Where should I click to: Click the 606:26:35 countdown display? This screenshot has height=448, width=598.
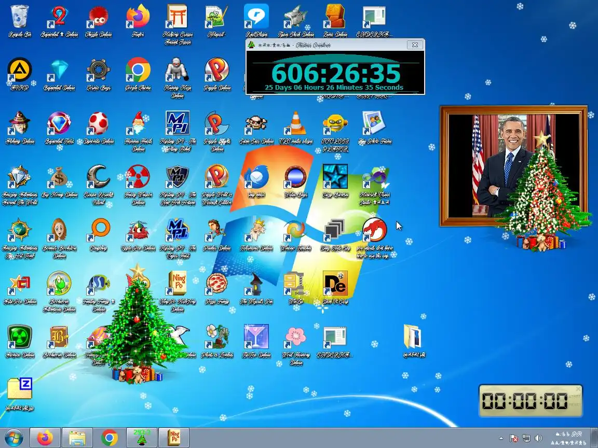tap(336, 73)
